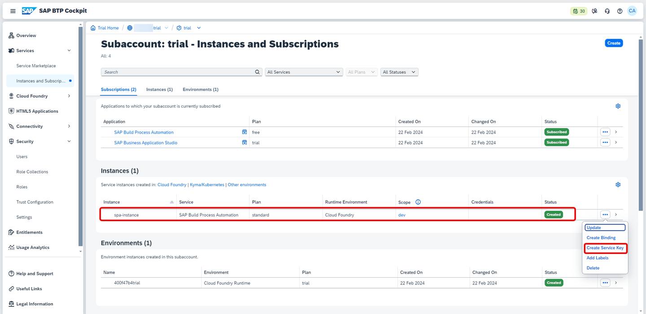
Task: Open actions menu for 400f47b4trial environment
Action: point(605,283)
